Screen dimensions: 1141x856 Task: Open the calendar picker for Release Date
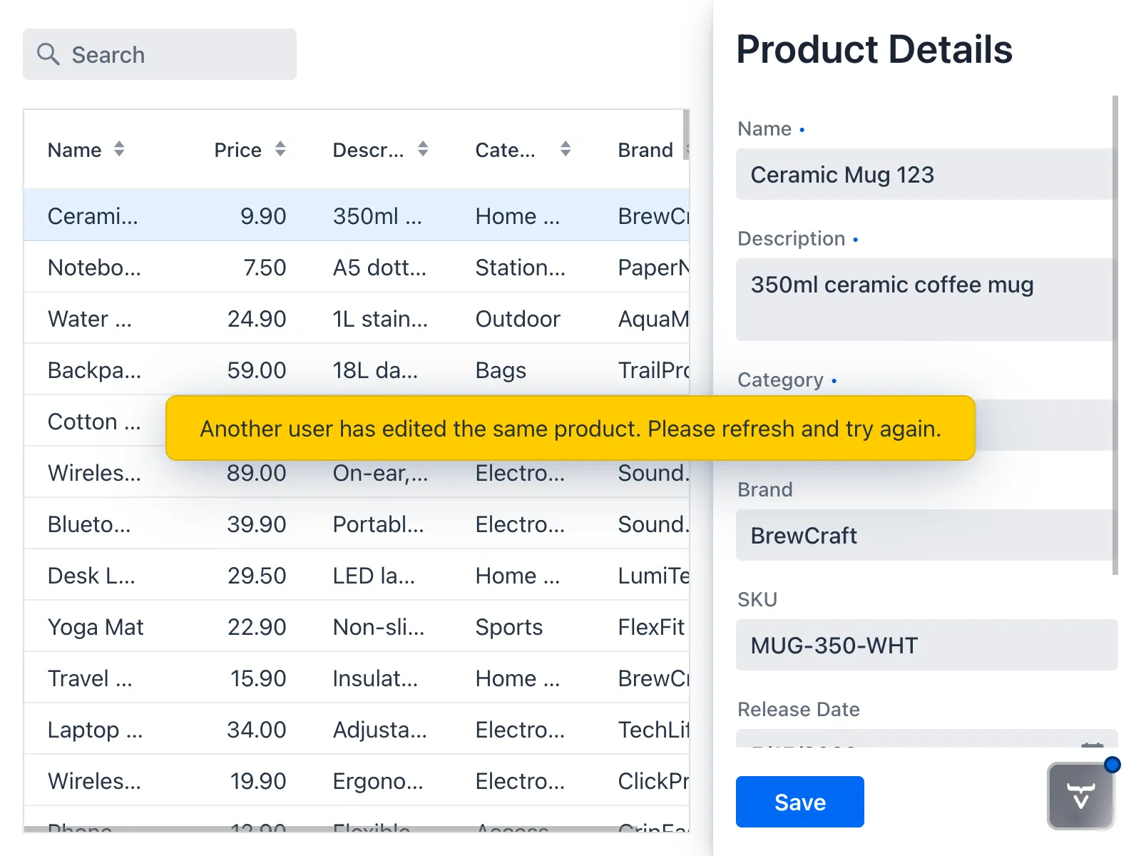click(1093, 745)
